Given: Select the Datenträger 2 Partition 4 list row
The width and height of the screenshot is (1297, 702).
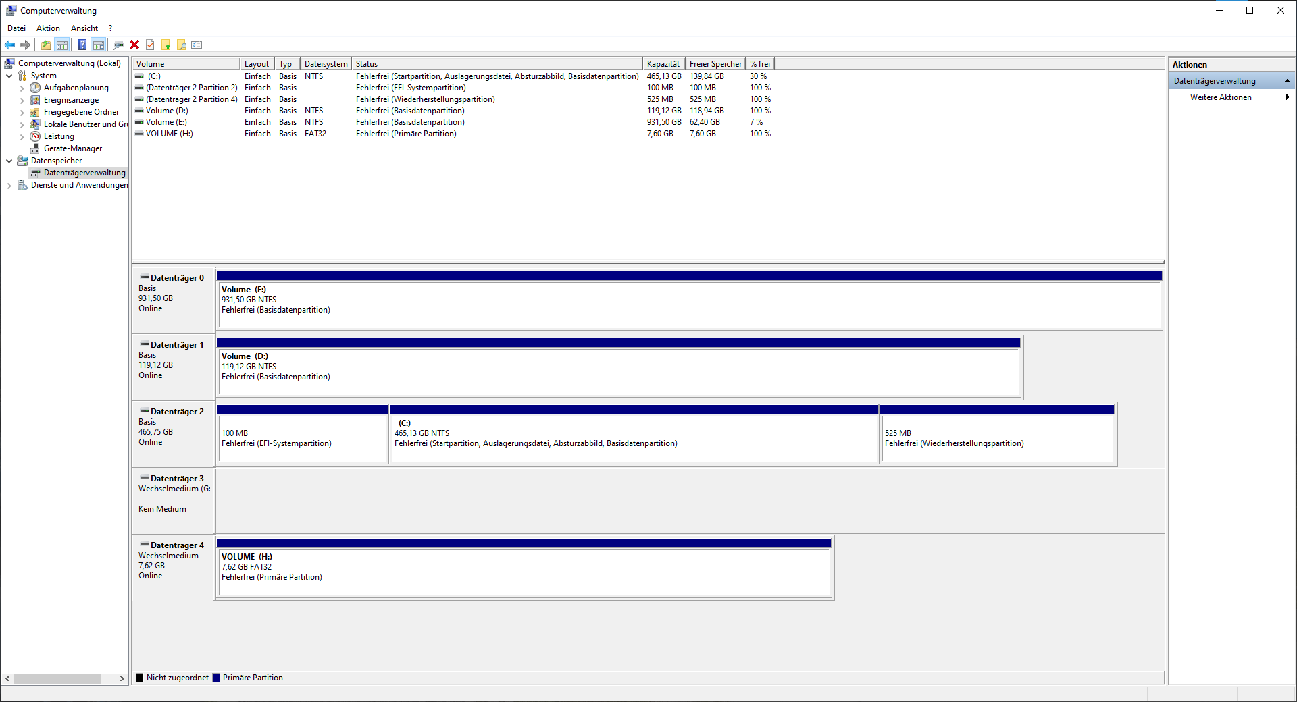Looking at the screenshot, I should point(454,99).
